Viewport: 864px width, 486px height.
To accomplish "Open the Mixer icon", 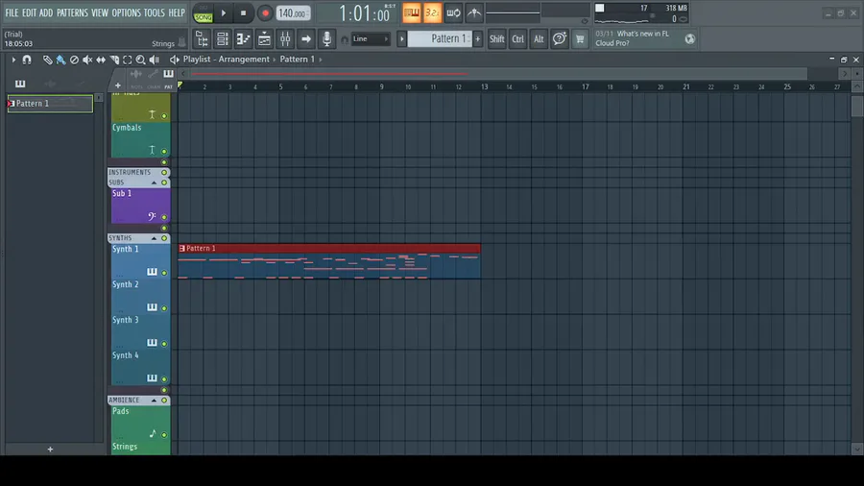I will coord(285,39).
